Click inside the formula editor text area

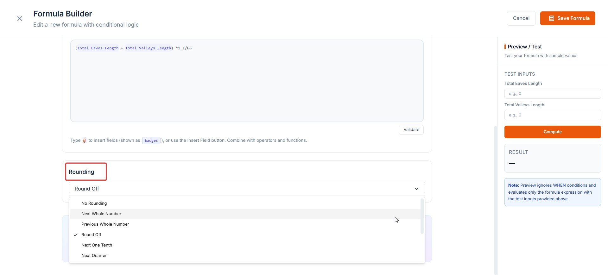pos(247,81)
